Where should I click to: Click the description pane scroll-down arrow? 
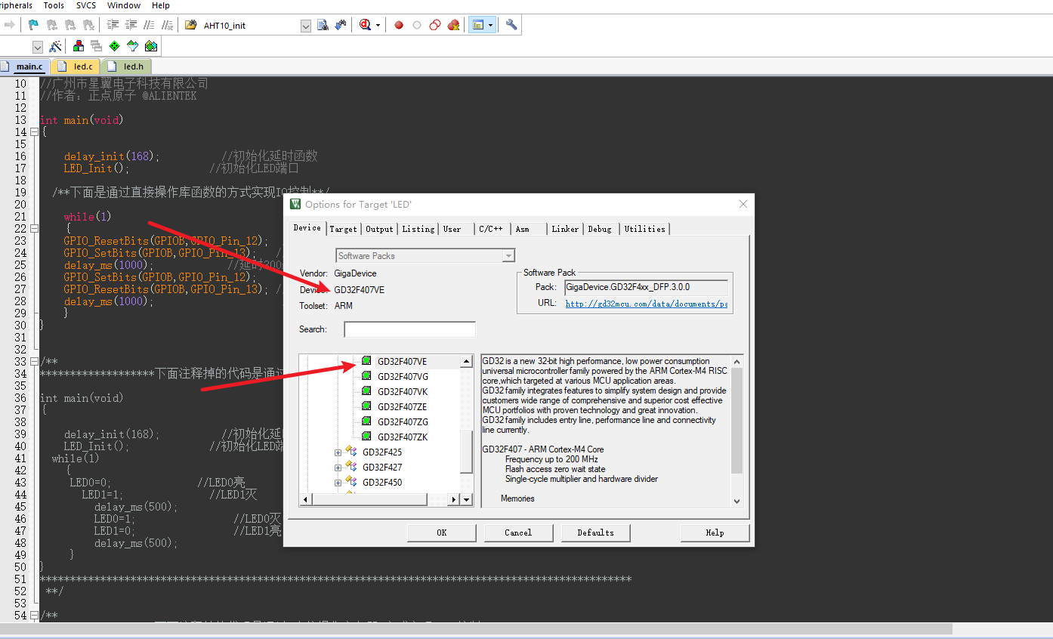(737, 500)
